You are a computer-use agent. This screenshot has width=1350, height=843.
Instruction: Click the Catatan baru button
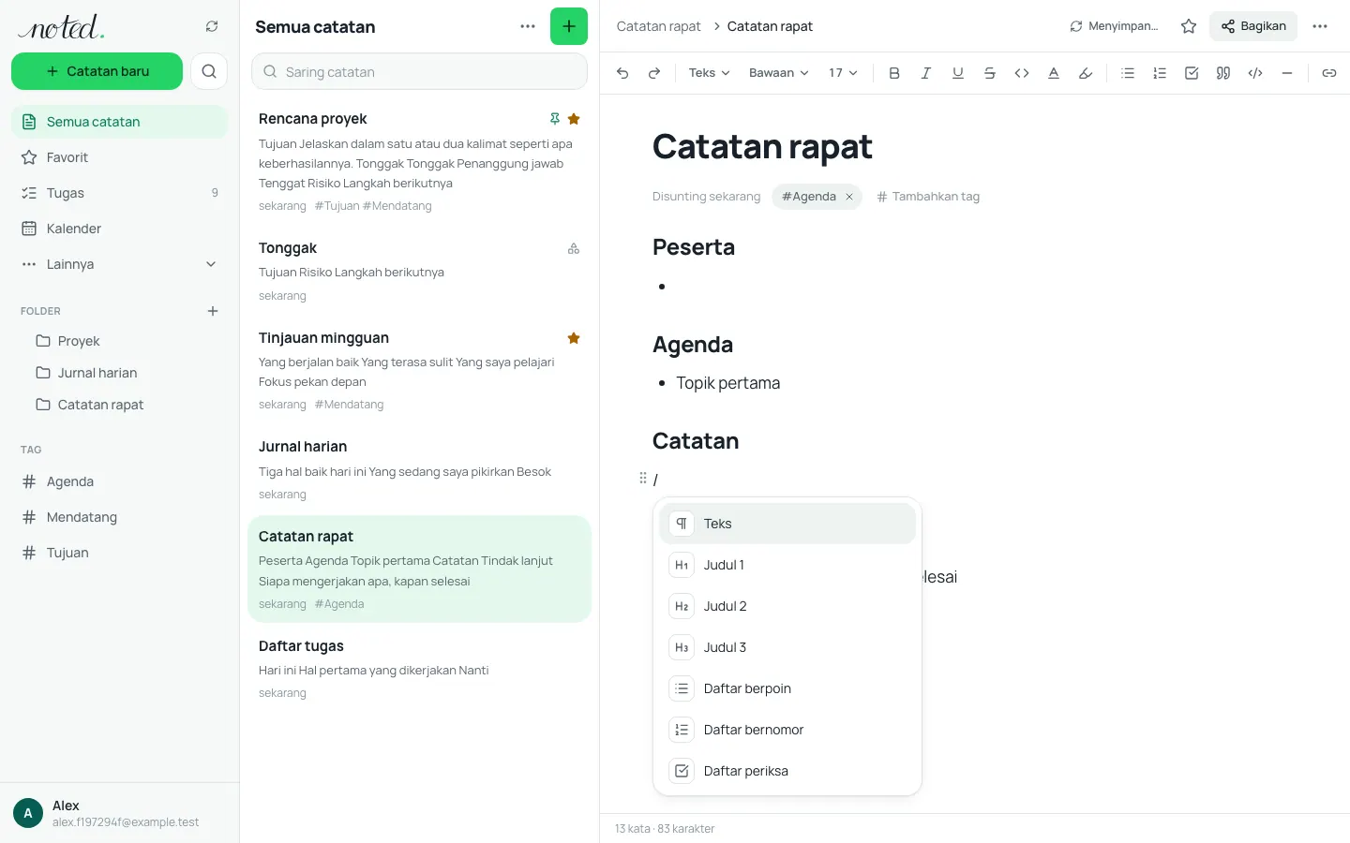coord(97,71)
